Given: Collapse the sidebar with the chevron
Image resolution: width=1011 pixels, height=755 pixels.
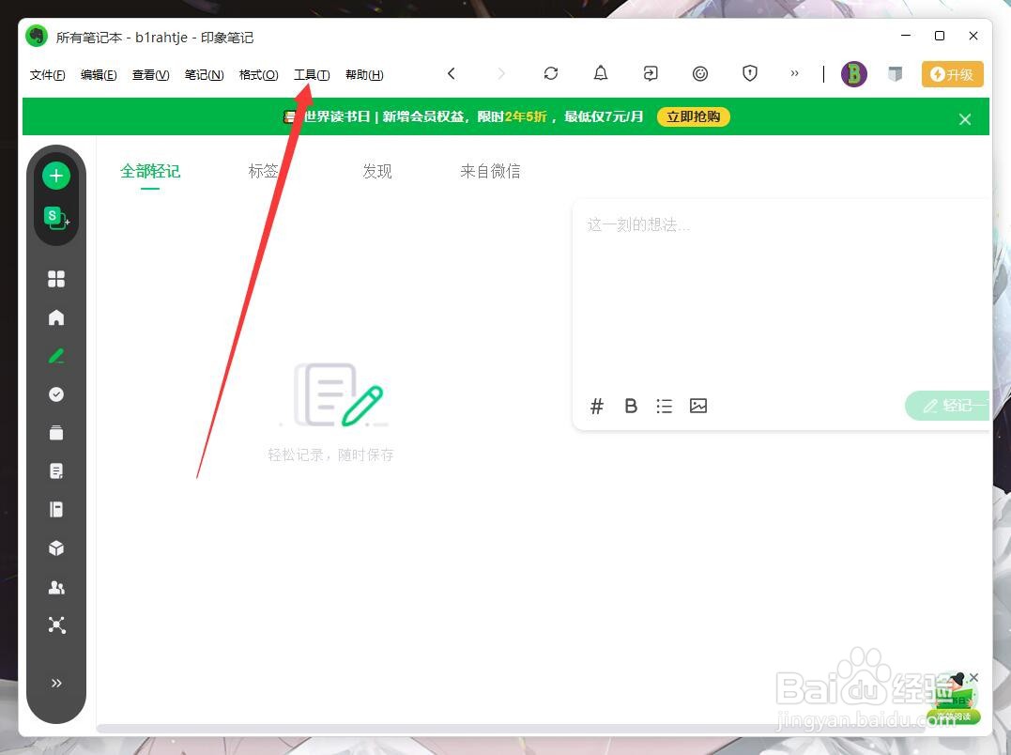Looking at the screenshot, I should (55, 683).
